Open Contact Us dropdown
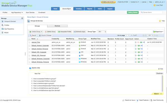Screen dimensions: 167x103 point(135,2)
